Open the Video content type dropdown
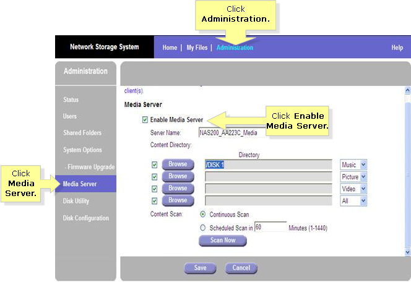 click(353, 189)
